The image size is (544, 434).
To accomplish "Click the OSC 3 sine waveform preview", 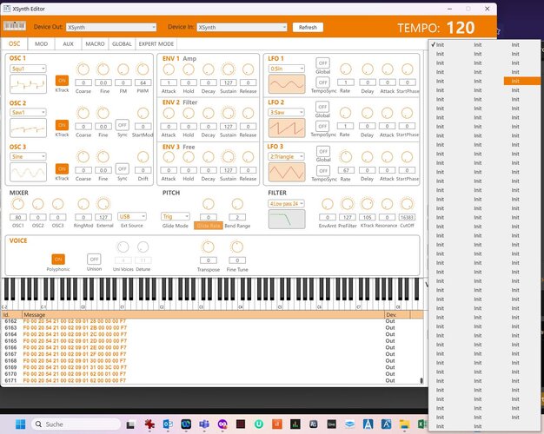I will pyautogui.click(x=28, y=172).
